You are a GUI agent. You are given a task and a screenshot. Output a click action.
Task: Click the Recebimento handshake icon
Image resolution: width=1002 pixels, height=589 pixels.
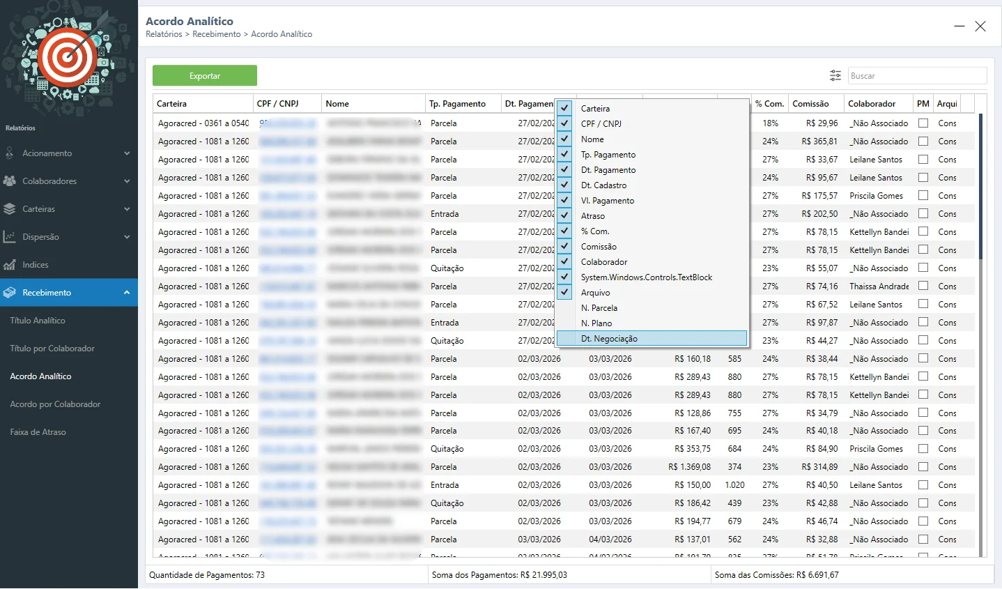point(10,293)
